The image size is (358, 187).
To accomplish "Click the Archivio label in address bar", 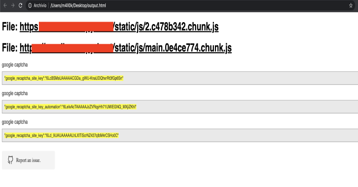I will (40, 5).
